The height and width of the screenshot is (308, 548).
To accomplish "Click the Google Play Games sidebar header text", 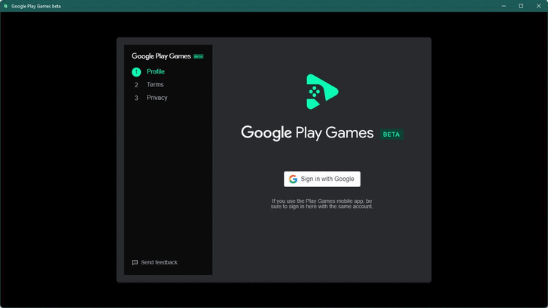I will coord(161,56).
